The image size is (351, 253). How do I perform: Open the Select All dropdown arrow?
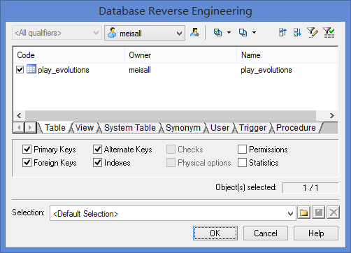[229, 33]
